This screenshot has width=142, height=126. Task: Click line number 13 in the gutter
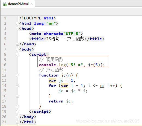(x=4, y=80)
